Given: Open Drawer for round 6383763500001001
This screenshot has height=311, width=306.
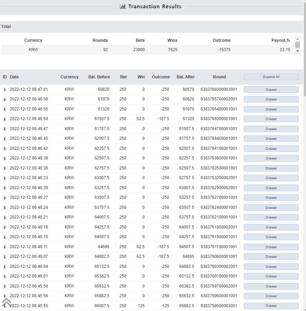Looking at the screenshot, I should pos(271,168).
